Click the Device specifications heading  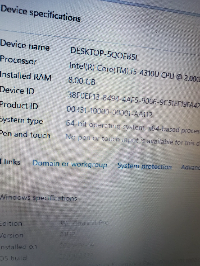pos(40,14)
